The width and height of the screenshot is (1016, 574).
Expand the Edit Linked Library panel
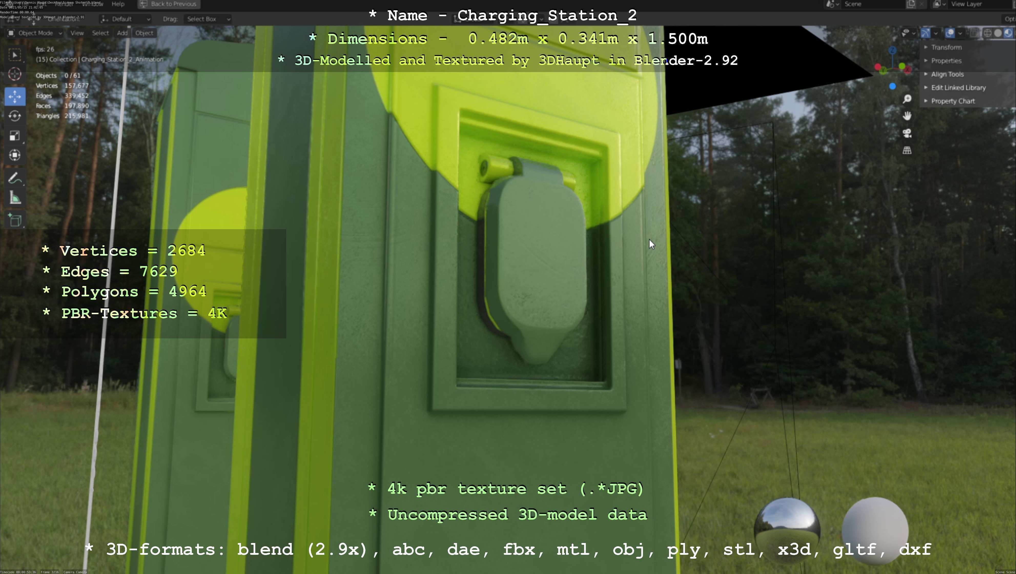[x=958, y=88]
